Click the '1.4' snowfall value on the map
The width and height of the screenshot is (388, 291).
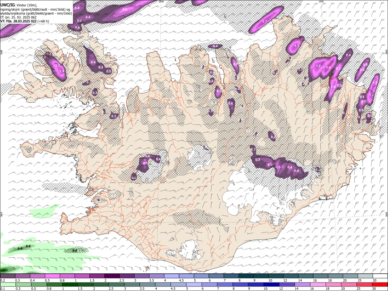coord(328,68)
